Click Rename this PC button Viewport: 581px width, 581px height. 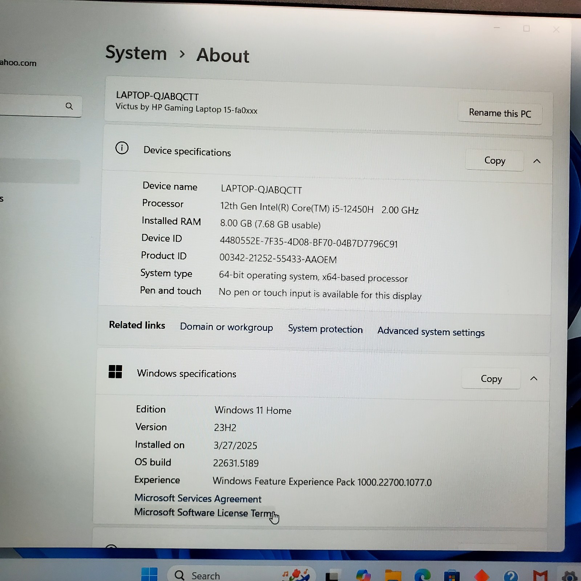[500, 113]
